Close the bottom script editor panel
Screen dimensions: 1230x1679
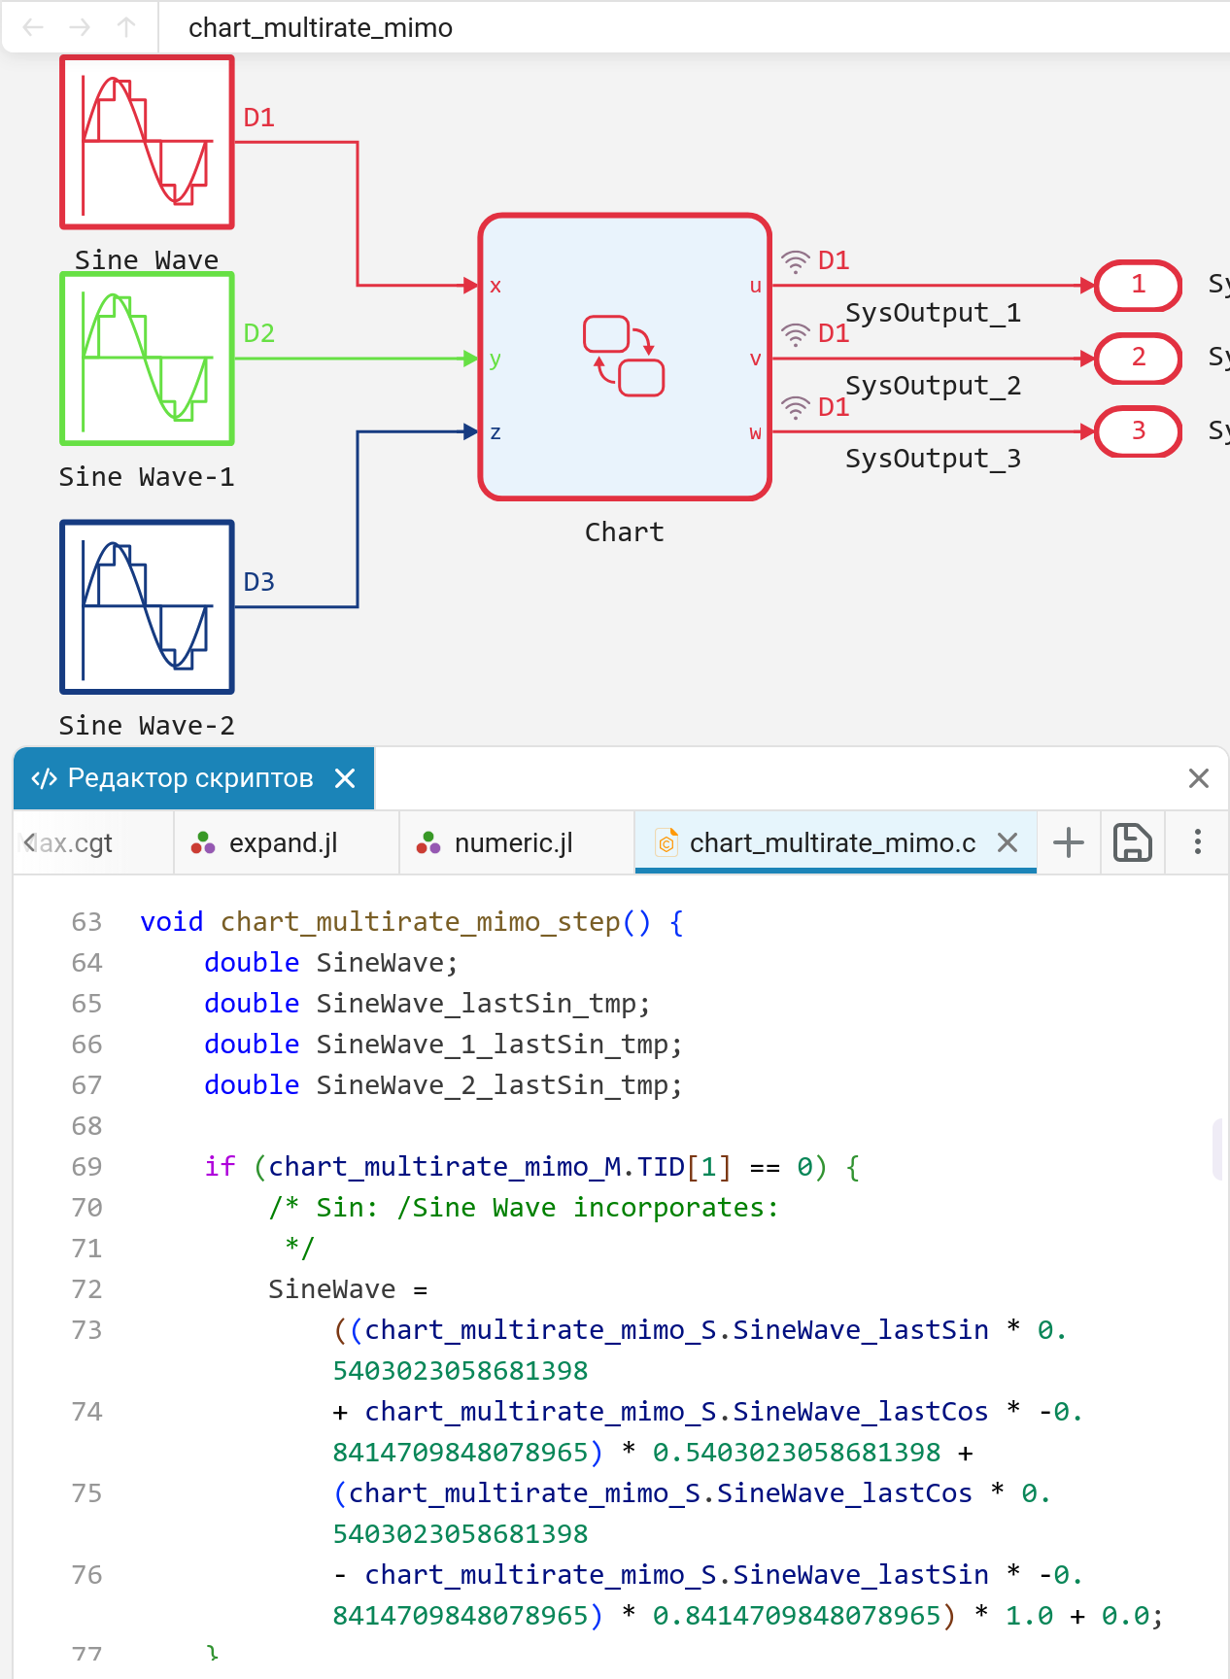(1199, 778)
